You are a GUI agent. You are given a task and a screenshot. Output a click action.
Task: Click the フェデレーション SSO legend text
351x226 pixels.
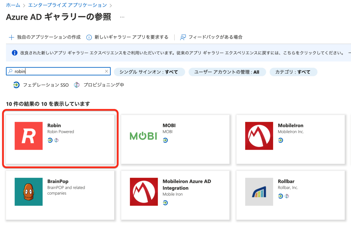tap(46, 85)
